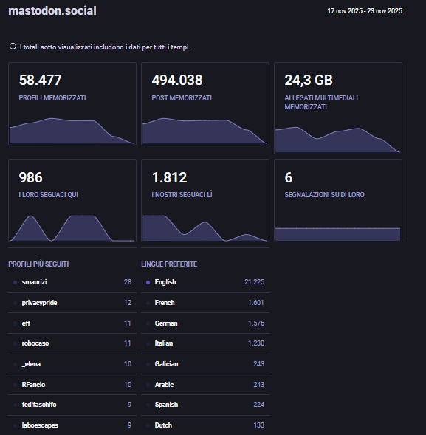
Task: Open the 58.477 Profili Memorizzati card
Action: [x=72, y=103]
